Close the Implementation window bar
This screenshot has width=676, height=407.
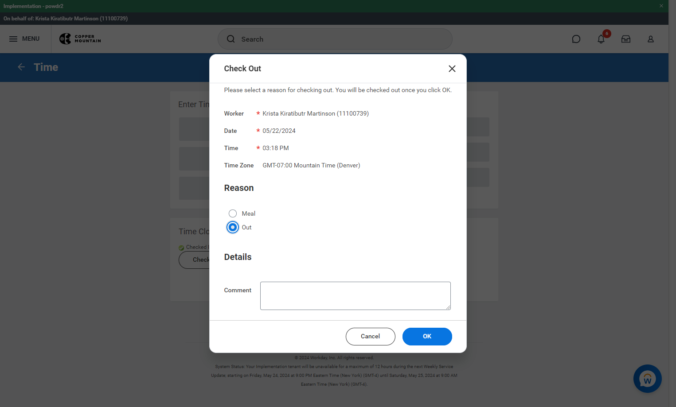[x=661, y=6]
